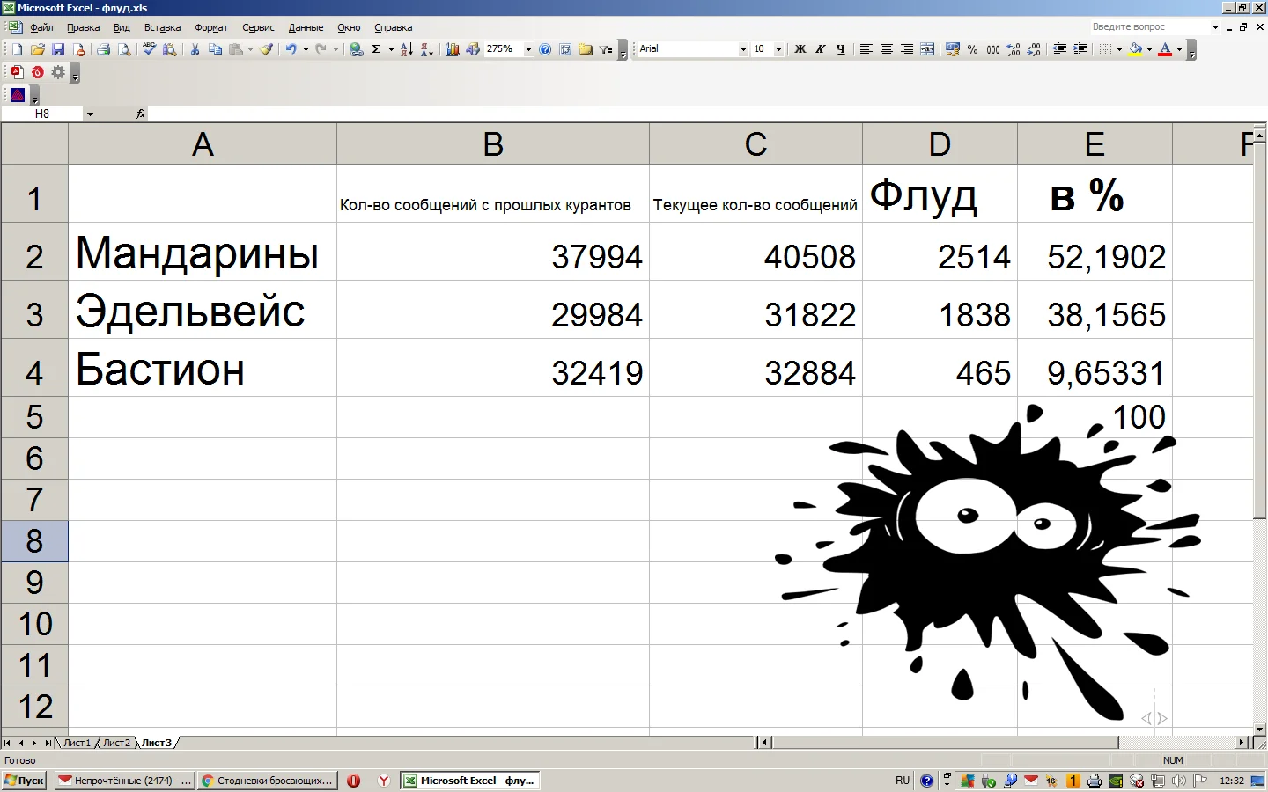Click the Пуск start button
Screen dimensions: 1268x792
click(24, 781)
